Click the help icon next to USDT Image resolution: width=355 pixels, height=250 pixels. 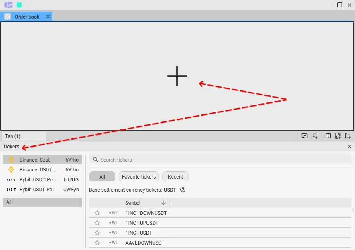(183, 190)
